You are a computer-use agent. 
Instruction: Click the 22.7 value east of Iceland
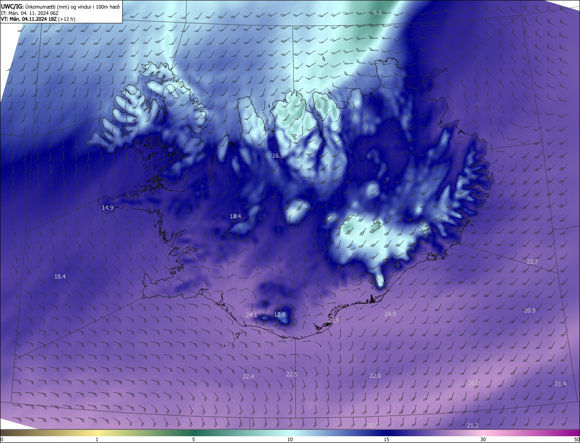point(532,262)
